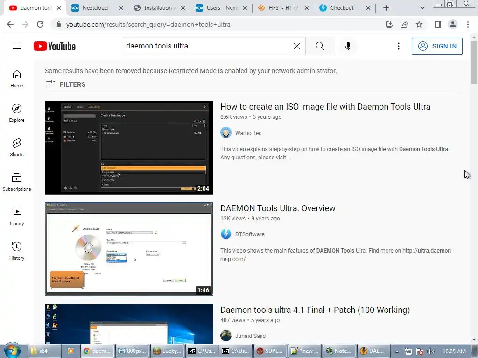Click the padlock site info icon
The image size is (478, 358).
tap(59, 24)
